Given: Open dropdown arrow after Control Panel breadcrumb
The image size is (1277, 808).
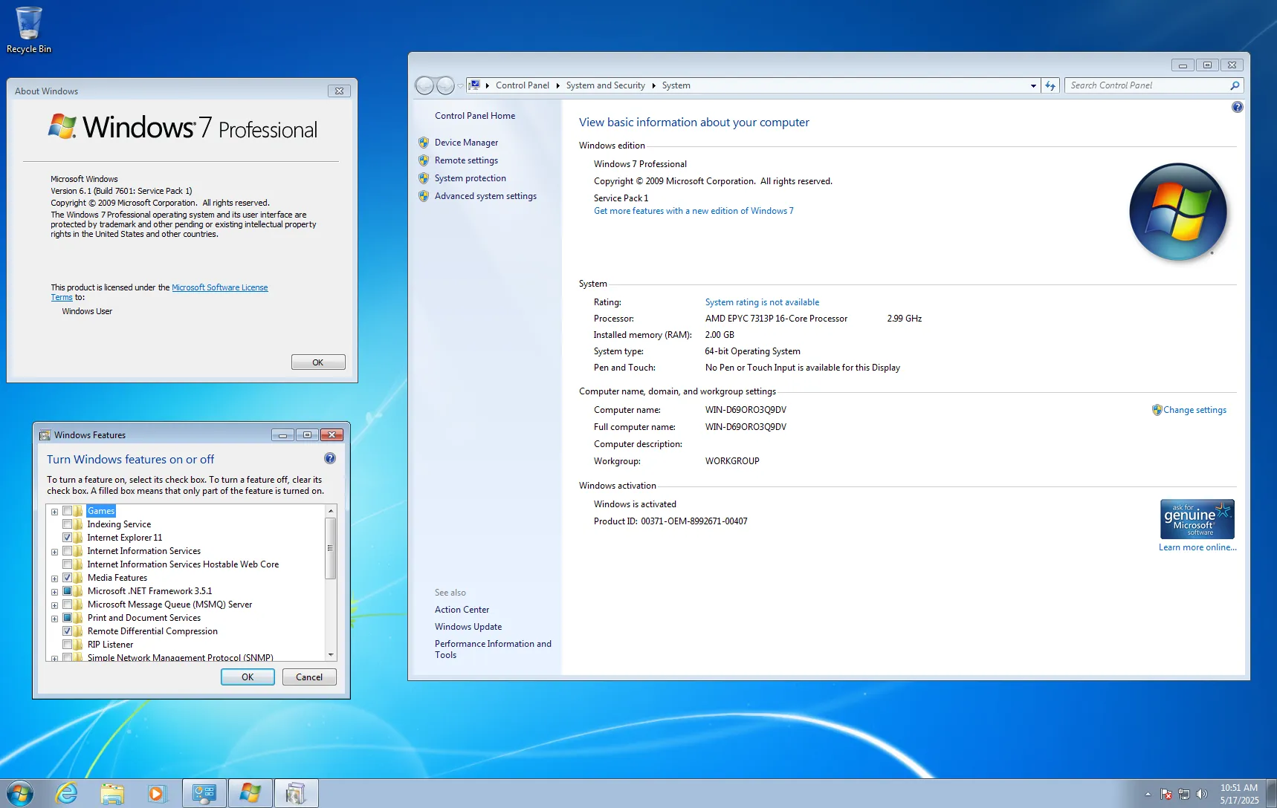Looking at the screenshot, I should [557, 85].
